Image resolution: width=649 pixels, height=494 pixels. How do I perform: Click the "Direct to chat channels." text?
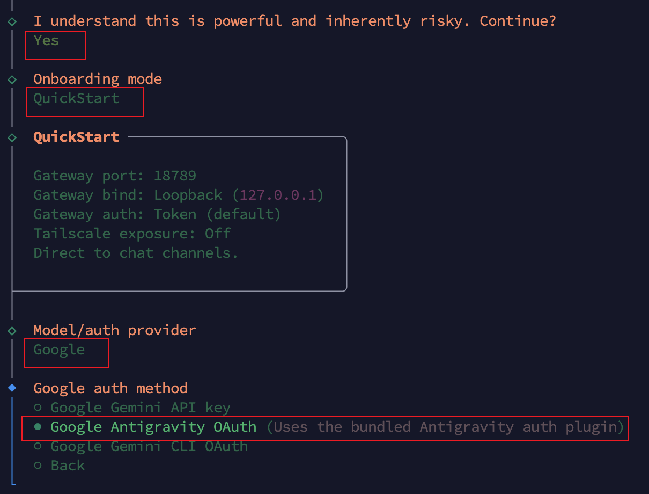tap(136, 253)
